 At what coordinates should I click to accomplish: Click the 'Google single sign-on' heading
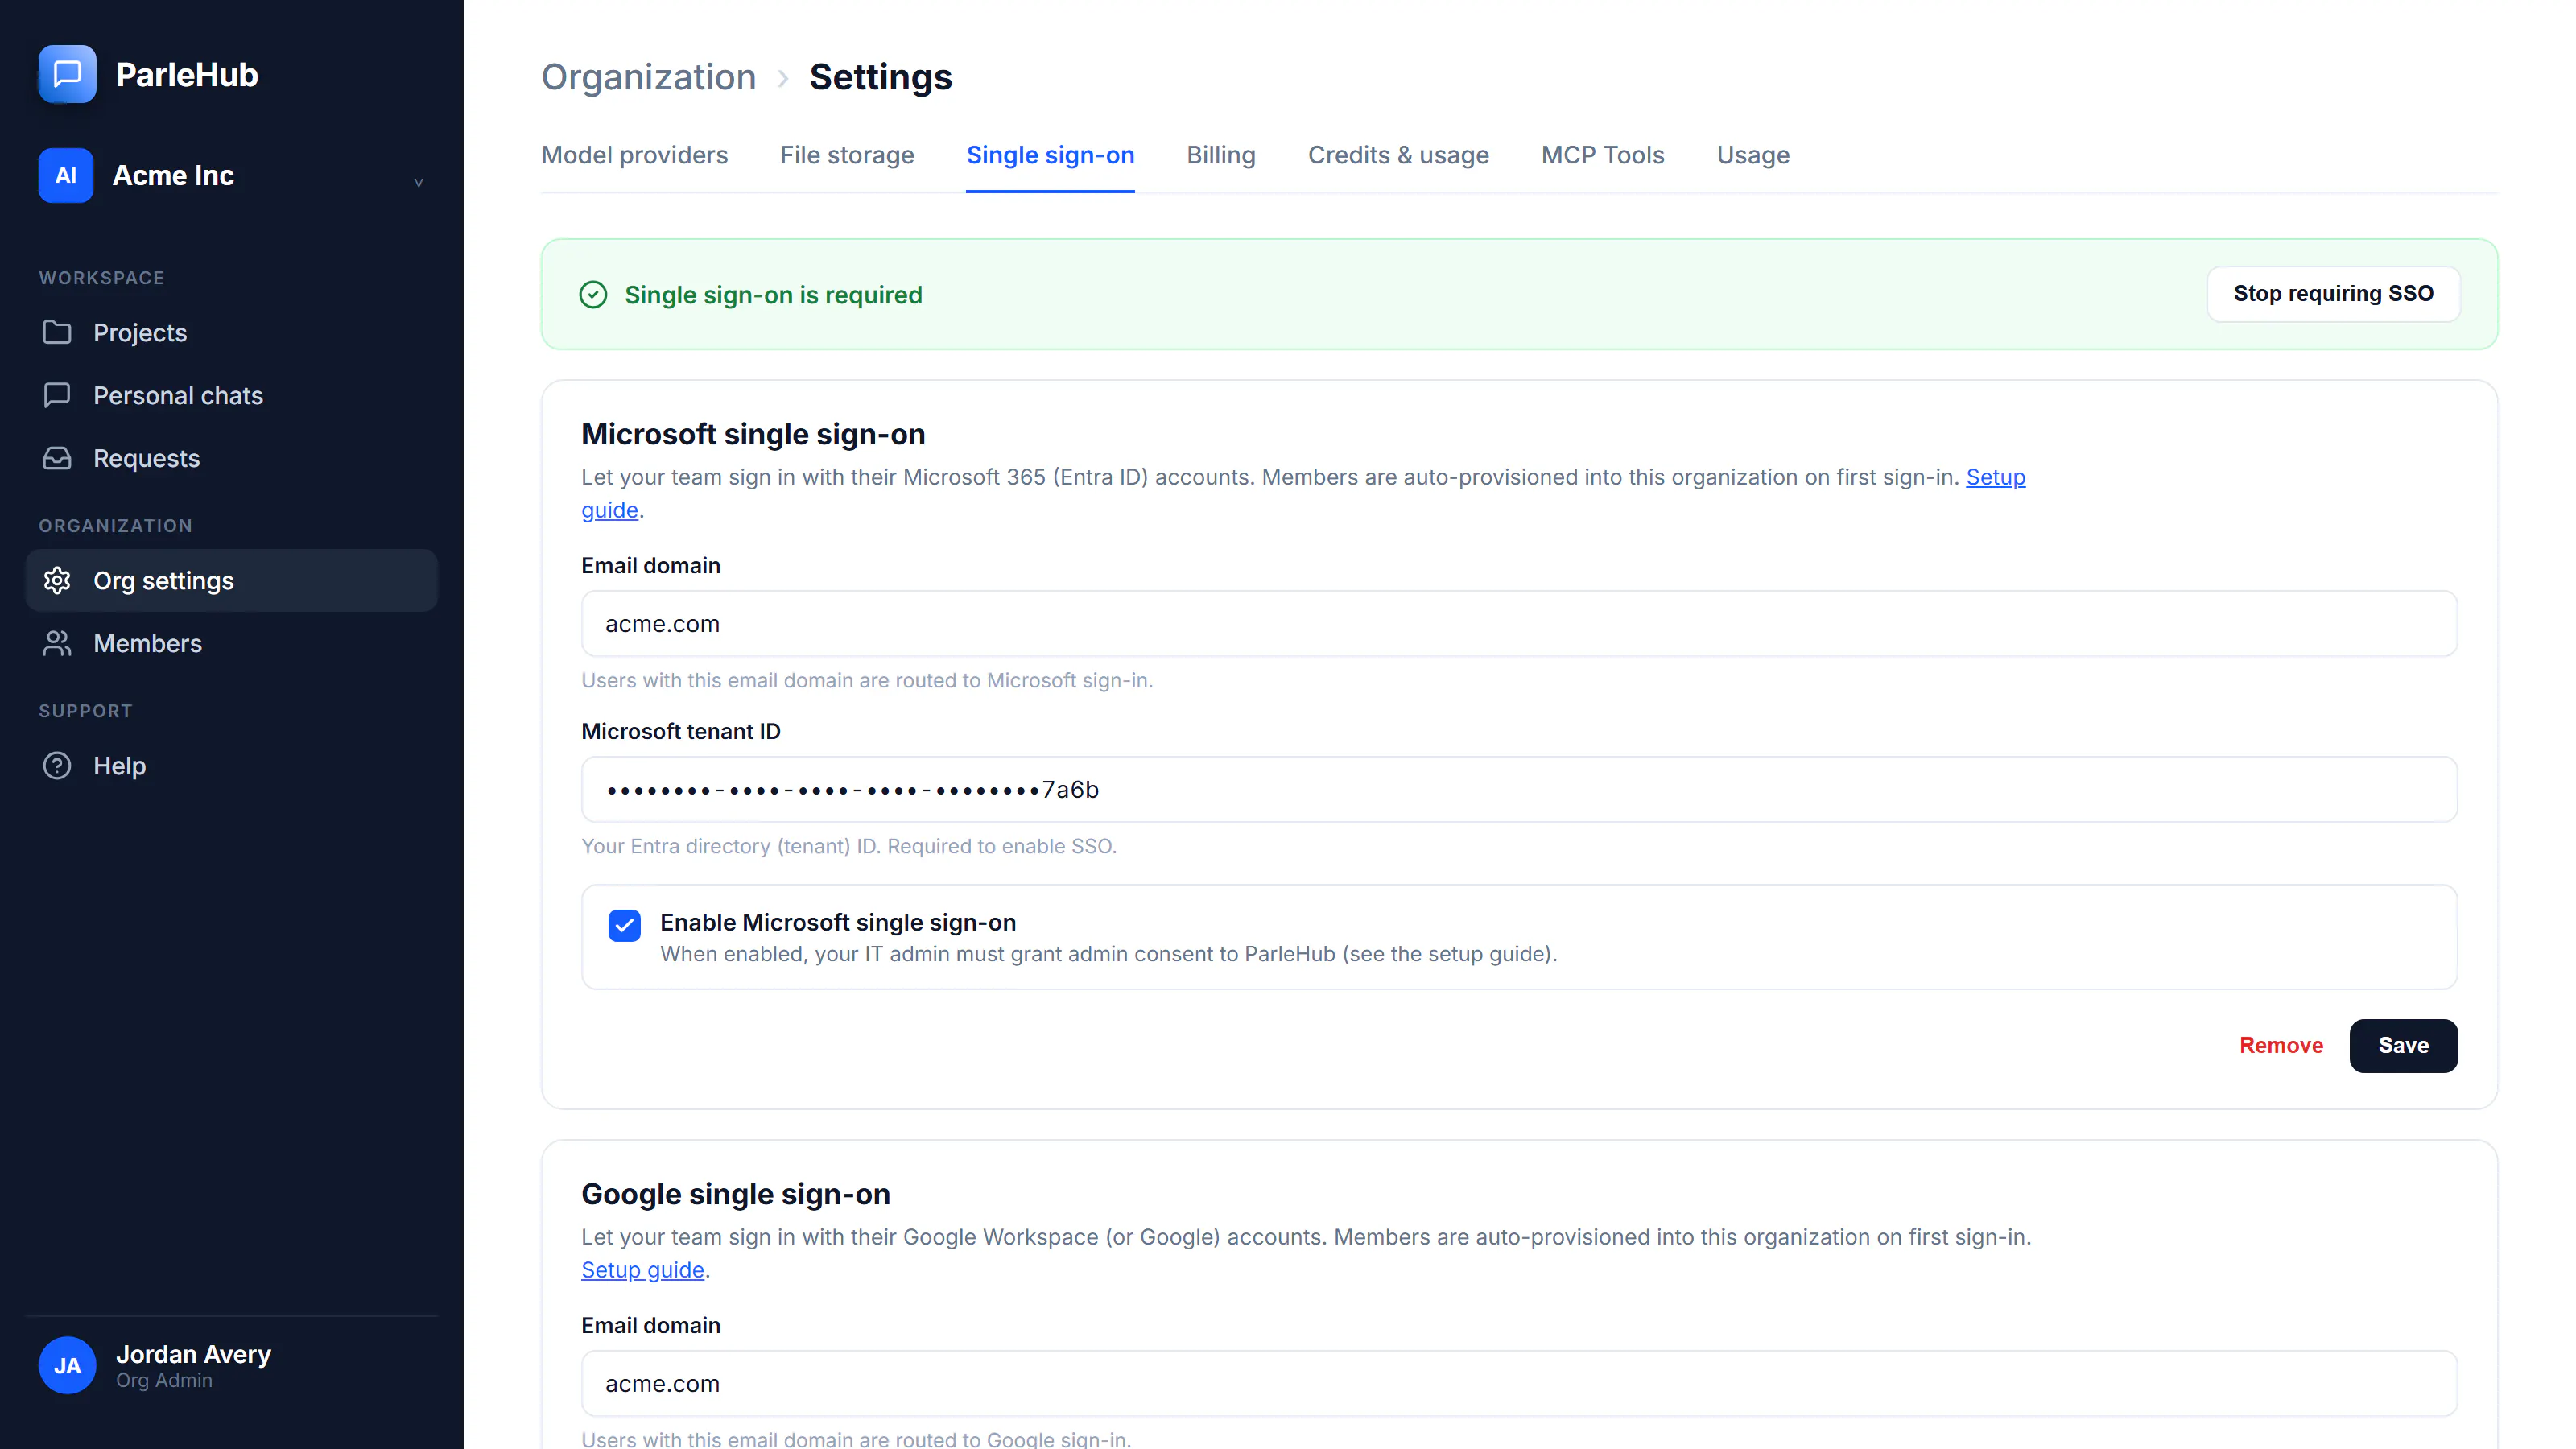pyautogui.click(x=735, y=1194)
